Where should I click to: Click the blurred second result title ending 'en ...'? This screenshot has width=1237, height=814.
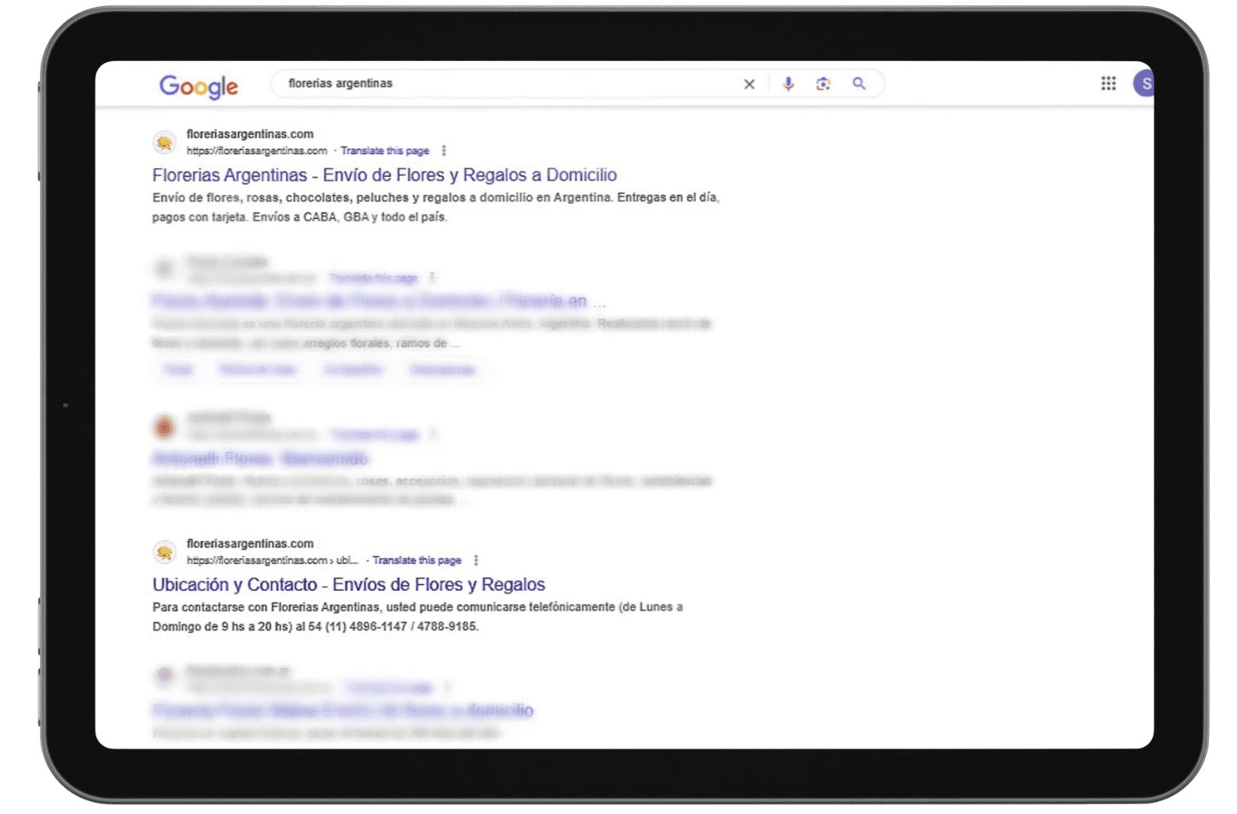click(x=378, y=301)
